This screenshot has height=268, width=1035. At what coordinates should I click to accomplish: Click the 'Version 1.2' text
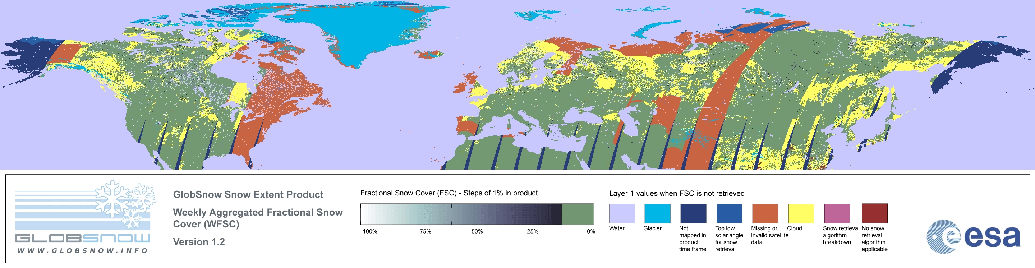tap(199, 242)
